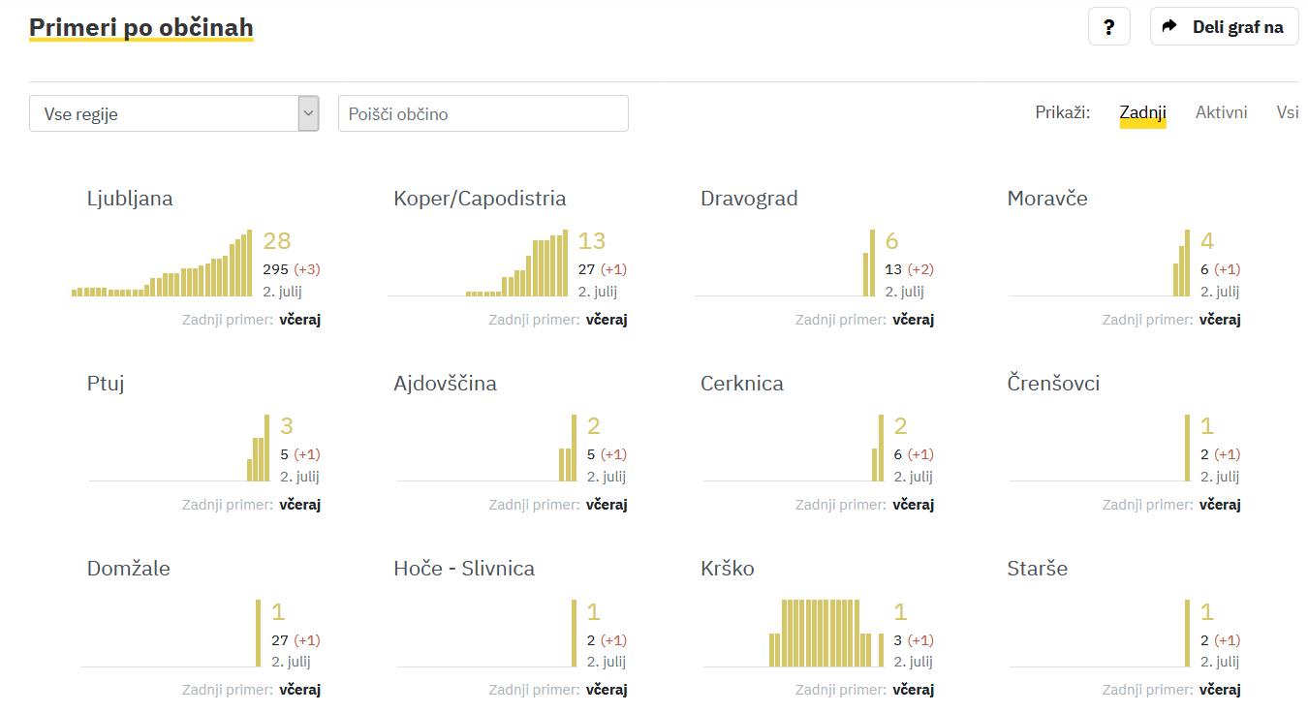The image size is (1308, 713).
Task: Open the 'Vse regije' region dropdown
Action: (174, 113)
